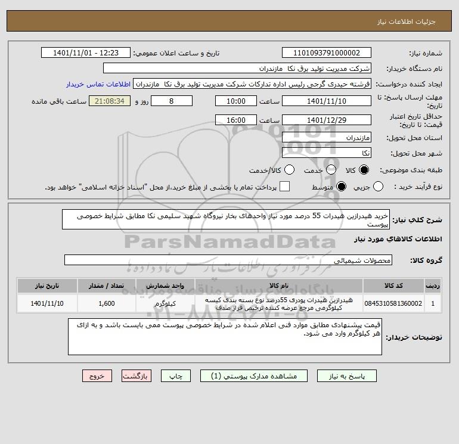Screen dimensions: 459x444
Task: Click row number 1 cell
Action: pos(433,303)
